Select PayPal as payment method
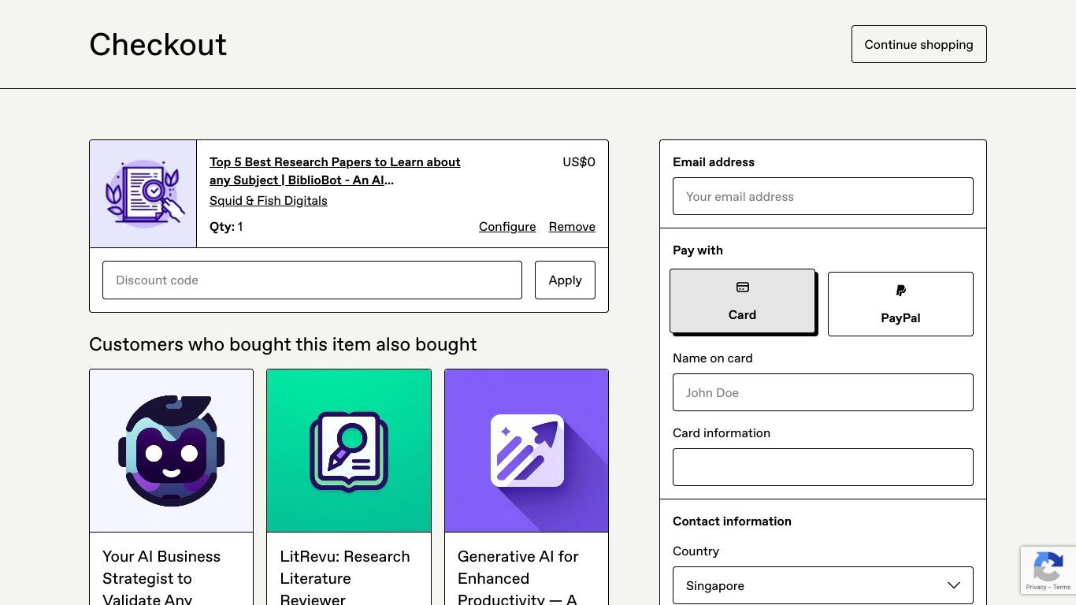 coord(900,304)
